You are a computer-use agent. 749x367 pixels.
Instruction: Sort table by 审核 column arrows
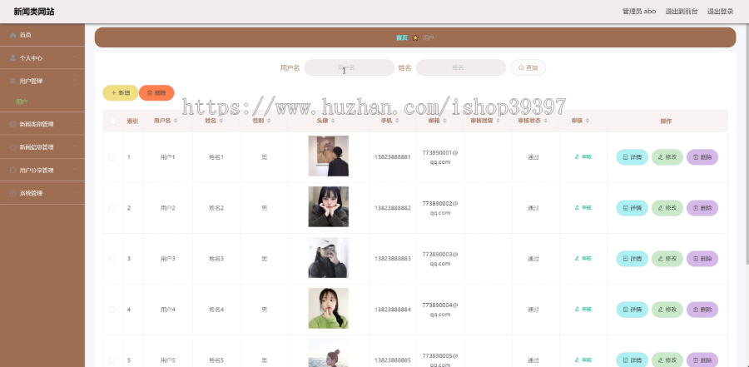click(587, 122)
